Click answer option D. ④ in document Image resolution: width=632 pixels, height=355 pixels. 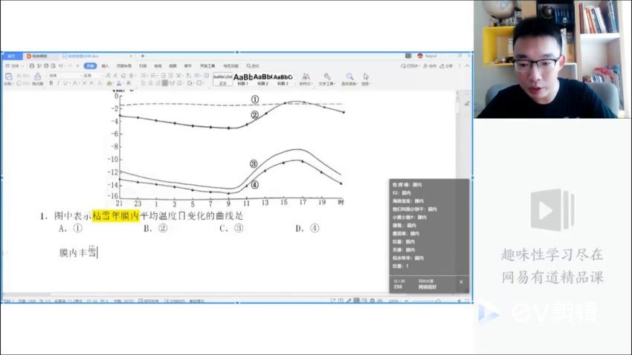click(x=308, y=228)
